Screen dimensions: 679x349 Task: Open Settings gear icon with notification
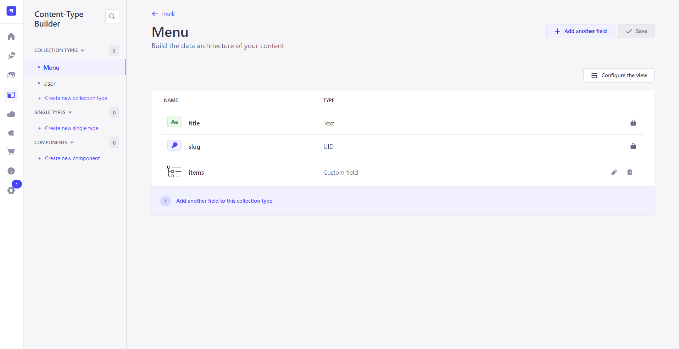(11, 190)
